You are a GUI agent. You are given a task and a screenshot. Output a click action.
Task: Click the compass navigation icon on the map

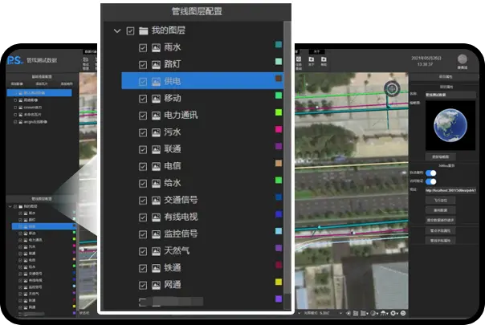392,89
